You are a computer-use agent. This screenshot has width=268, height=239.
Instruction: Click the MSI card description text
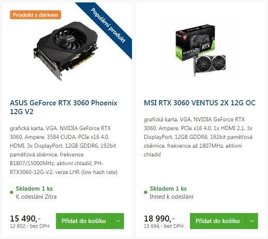pyautogui.click(x=198, y=137)
